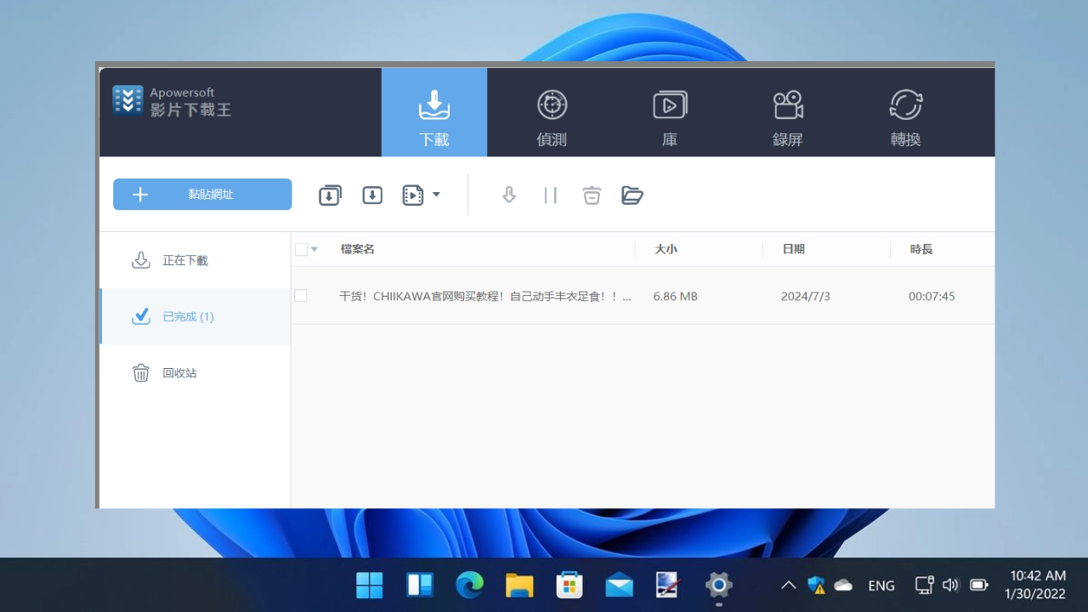Click the batch download icon in toolbar

(330, 195)
